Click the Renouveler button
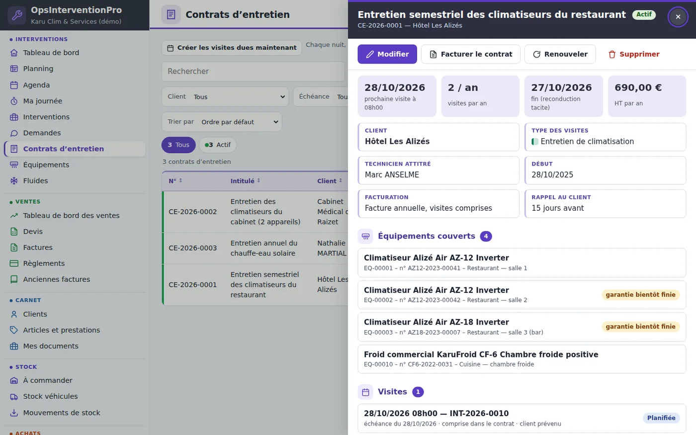This screenshot has width=696, height=435. point(560,54)
